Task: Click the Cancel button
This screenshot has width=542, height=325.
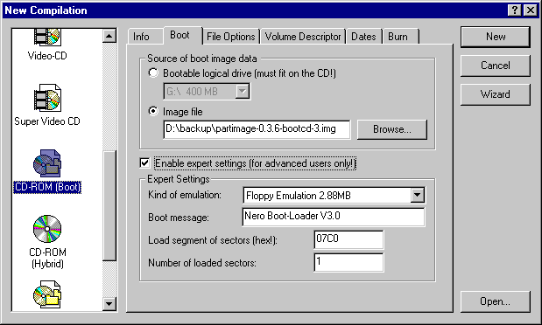Action: pos(496,66)
